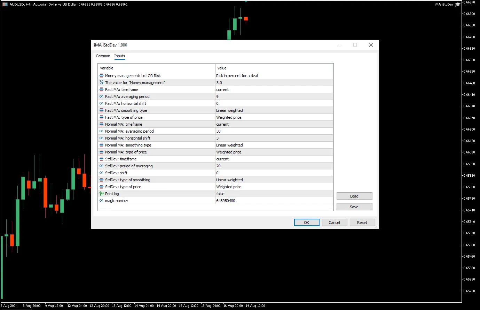Open the Fast MA: timeframe value 'current'
Viewport: 480px width, 310px height.
pos(274,90)
